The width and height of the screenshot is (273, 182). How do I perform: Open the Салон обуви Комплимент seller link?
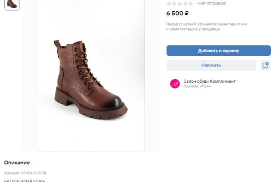[209, 81]
